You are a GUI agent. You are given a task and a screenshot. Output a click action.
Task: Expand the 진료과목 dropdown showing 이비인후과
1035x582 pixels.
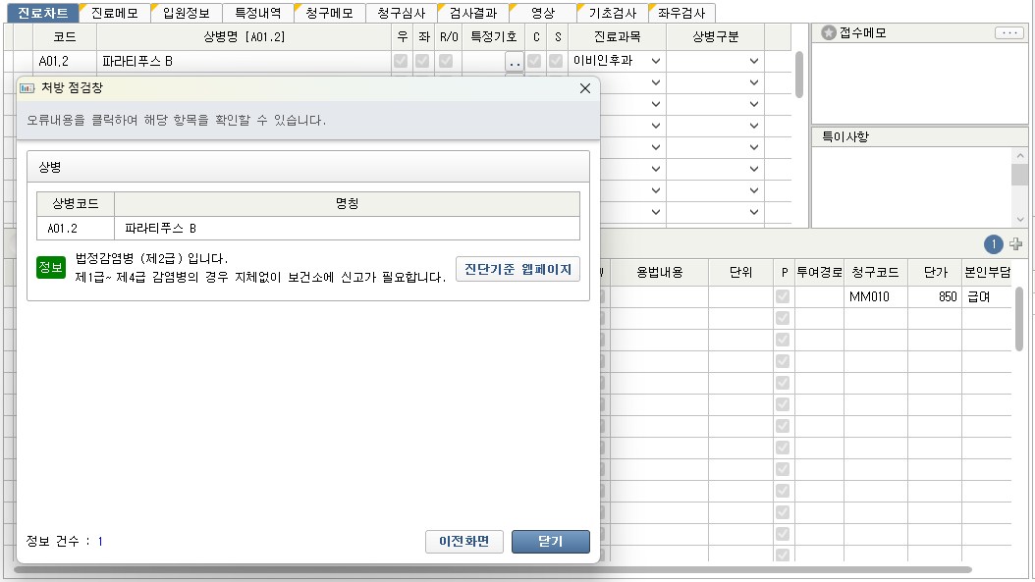[x=655, y=61]
